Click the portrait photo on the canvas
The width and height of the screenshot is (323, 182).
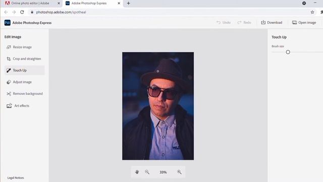click(158, 106)
